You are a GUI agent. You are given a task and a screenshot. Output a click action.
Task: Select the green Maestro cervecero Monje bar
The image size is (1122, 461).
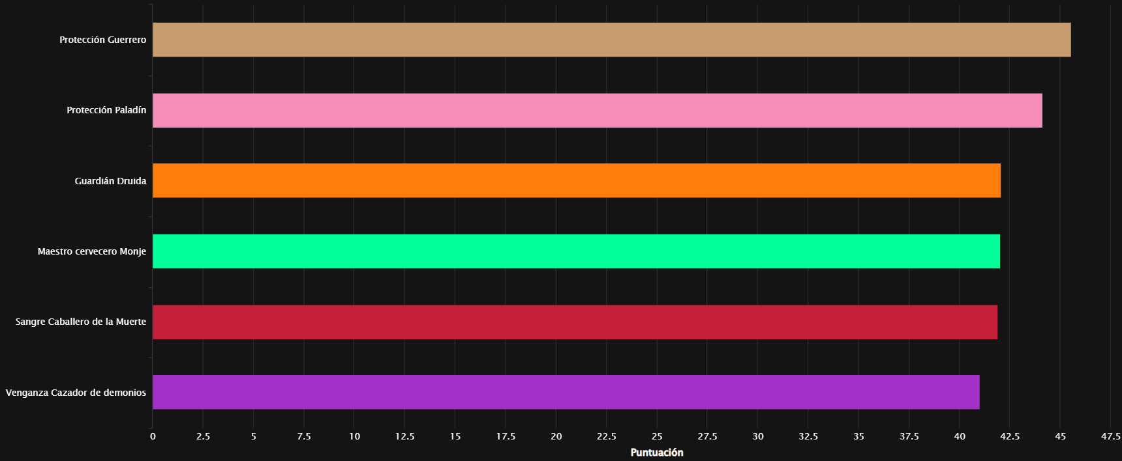576,251
